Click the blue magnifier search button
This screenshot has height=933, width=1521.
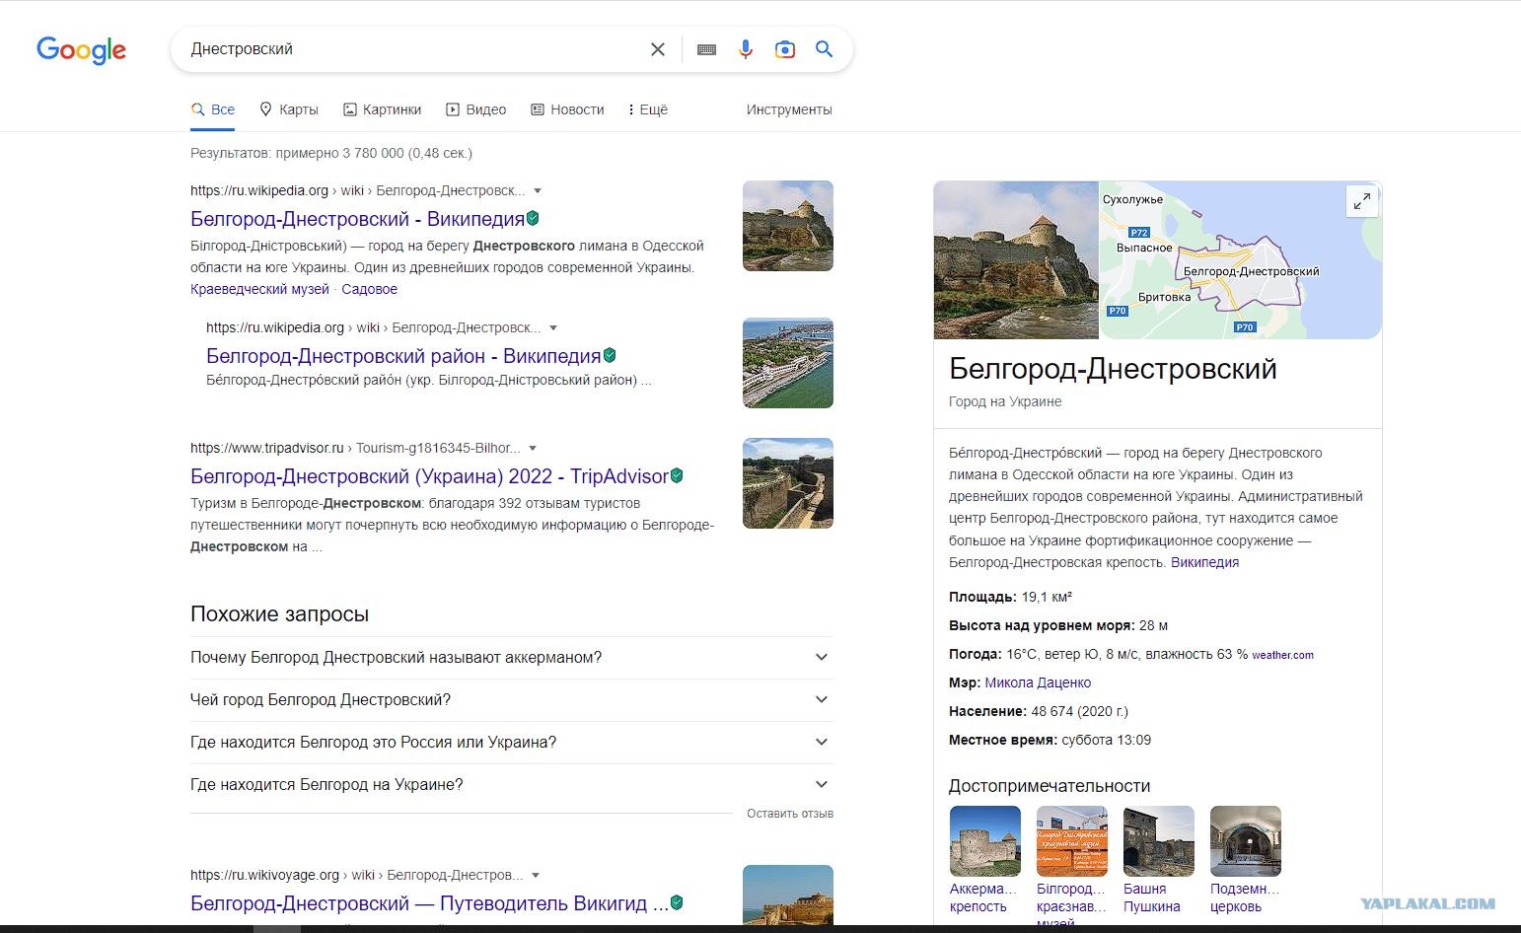[x=825, y=49]
